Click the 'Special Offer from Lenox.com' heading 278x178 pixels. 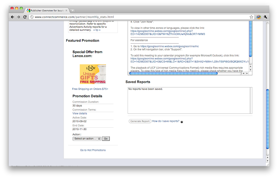coord(88,54)
